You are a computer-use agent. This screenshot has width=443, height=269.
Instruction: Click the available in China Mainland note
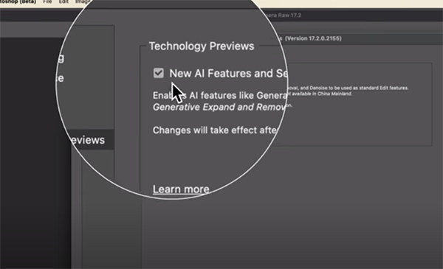point(320,94)
